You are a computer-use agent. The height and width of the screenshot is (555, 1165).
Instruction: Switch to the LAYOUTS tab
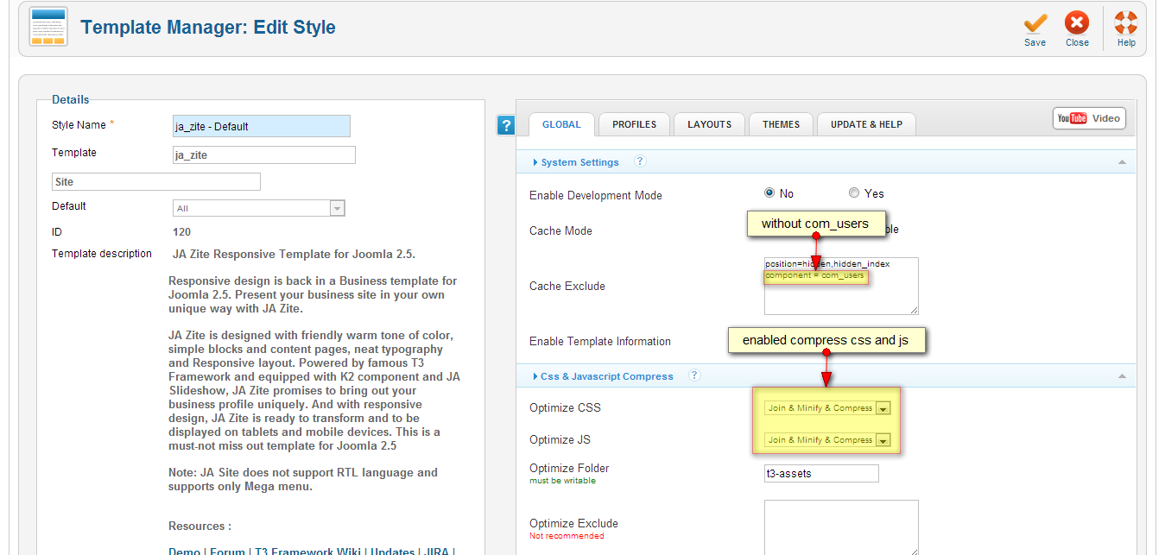coord(710,124)
